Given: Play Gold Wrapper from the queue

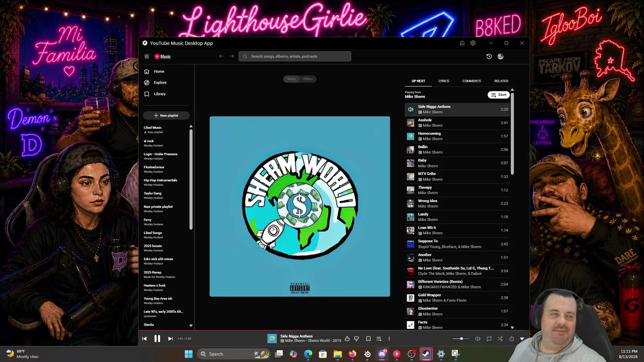Looking at the screenshot, I should (x=458, y=298).
